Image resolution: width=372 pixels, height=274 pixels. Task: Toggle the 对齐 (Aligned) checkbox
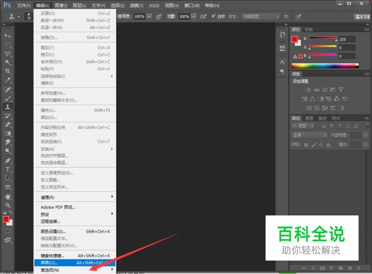coord(213,16)
